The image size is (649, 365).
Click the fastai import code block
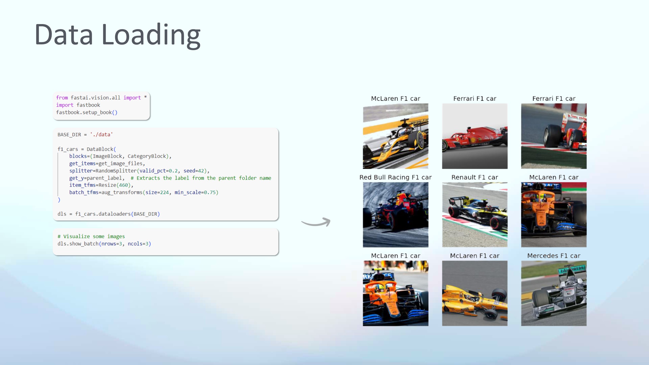(101, 105)
